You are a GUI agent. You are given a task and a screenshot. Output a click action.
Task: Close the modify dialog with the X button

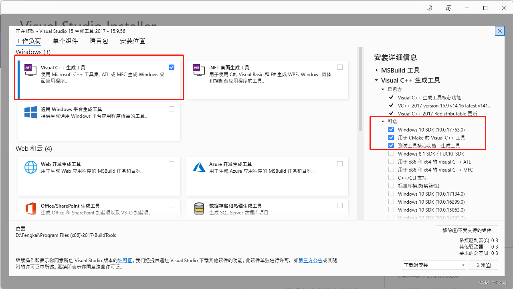pos(499,31)
